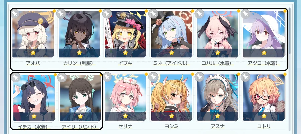
Task: Click the pin icon on アツコ（水着）
Action: coord(245,14)
